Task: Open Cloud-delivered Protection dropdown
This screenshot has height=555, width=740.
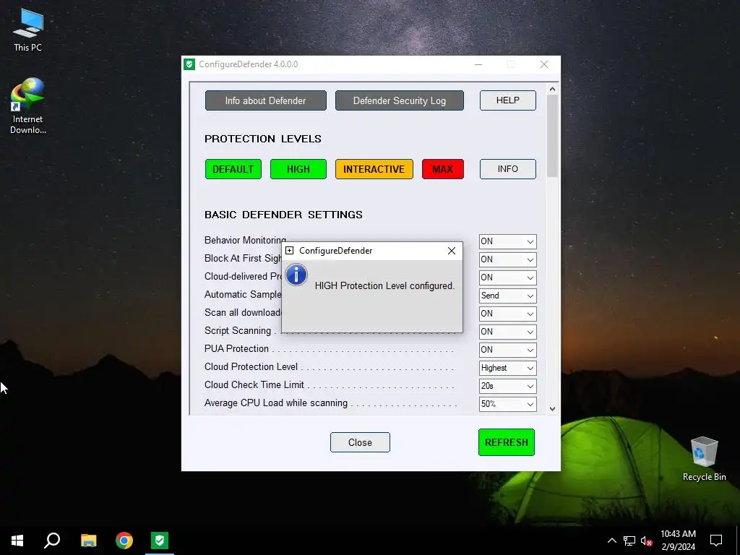Action: (x=507, y=277)
